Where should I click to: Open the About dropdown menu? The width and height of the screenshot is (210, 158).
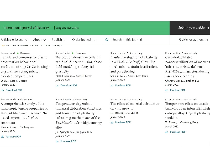click(39, 40)
